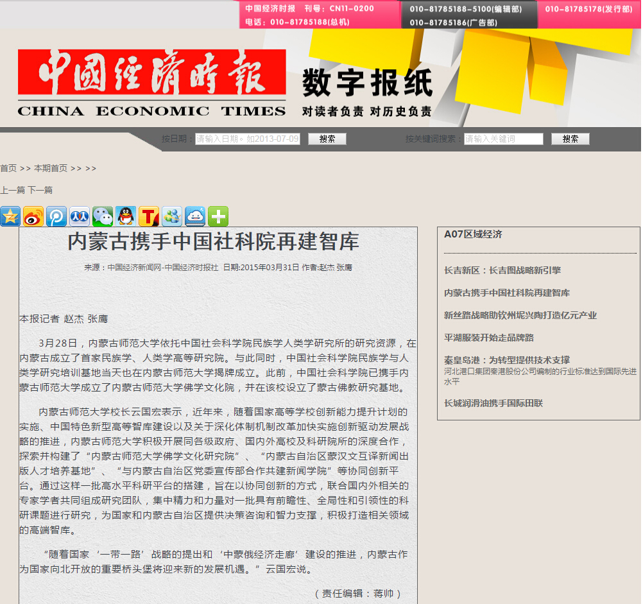Select the circulation phone 010-81785178(发行部)
The height and width of the screenshot is (604, 643).
click(x=589, y=9)
